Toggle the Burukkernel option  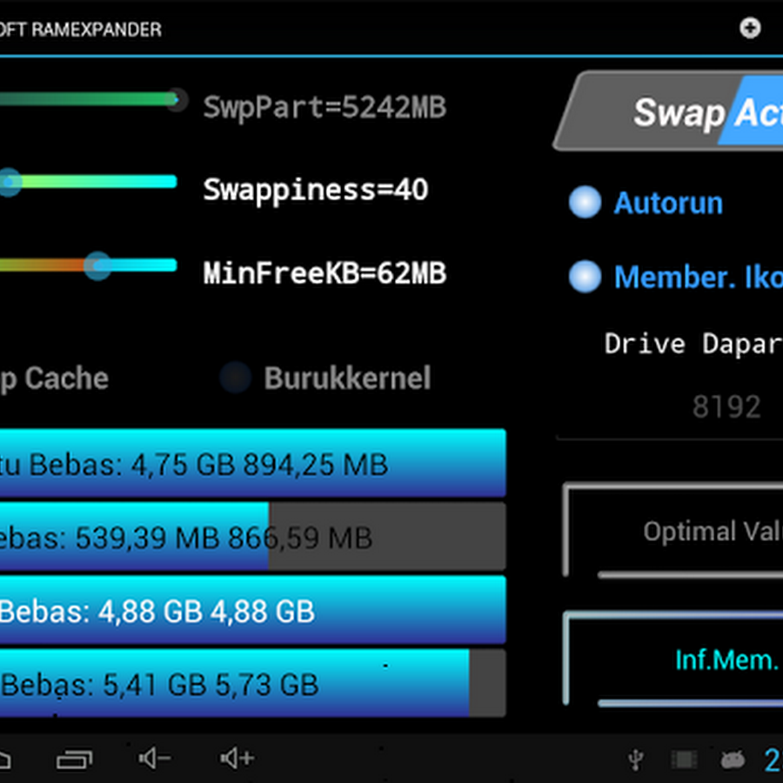[x=325, y=378]
